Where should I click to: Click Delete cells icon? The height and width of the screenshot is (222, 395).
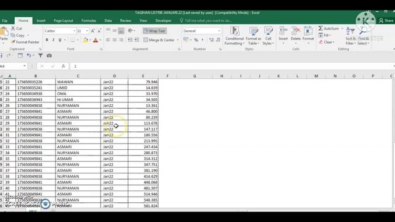pos(296,31)
